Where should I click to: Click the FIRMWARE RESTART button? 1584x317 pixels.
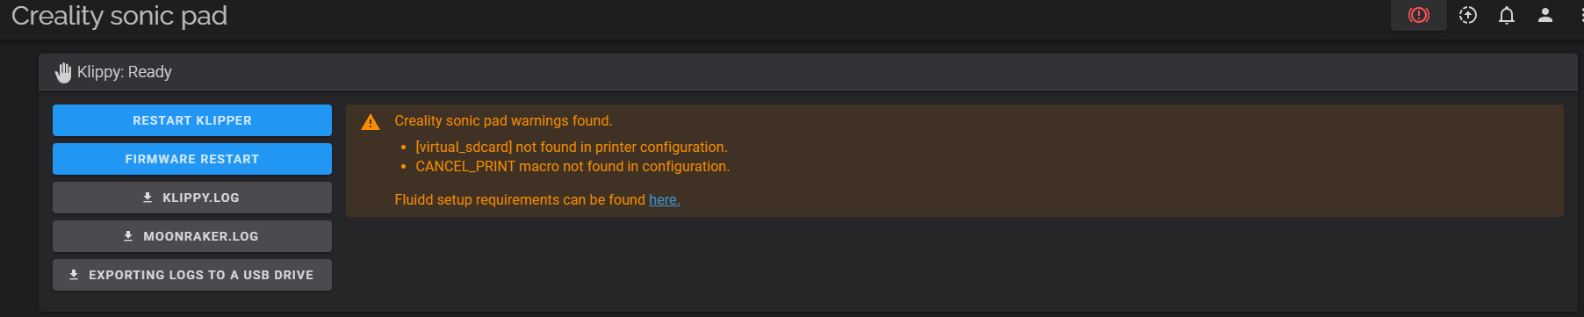[192, 159]
